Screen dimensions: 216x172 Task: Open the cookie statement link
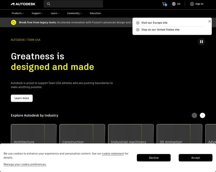113,154
